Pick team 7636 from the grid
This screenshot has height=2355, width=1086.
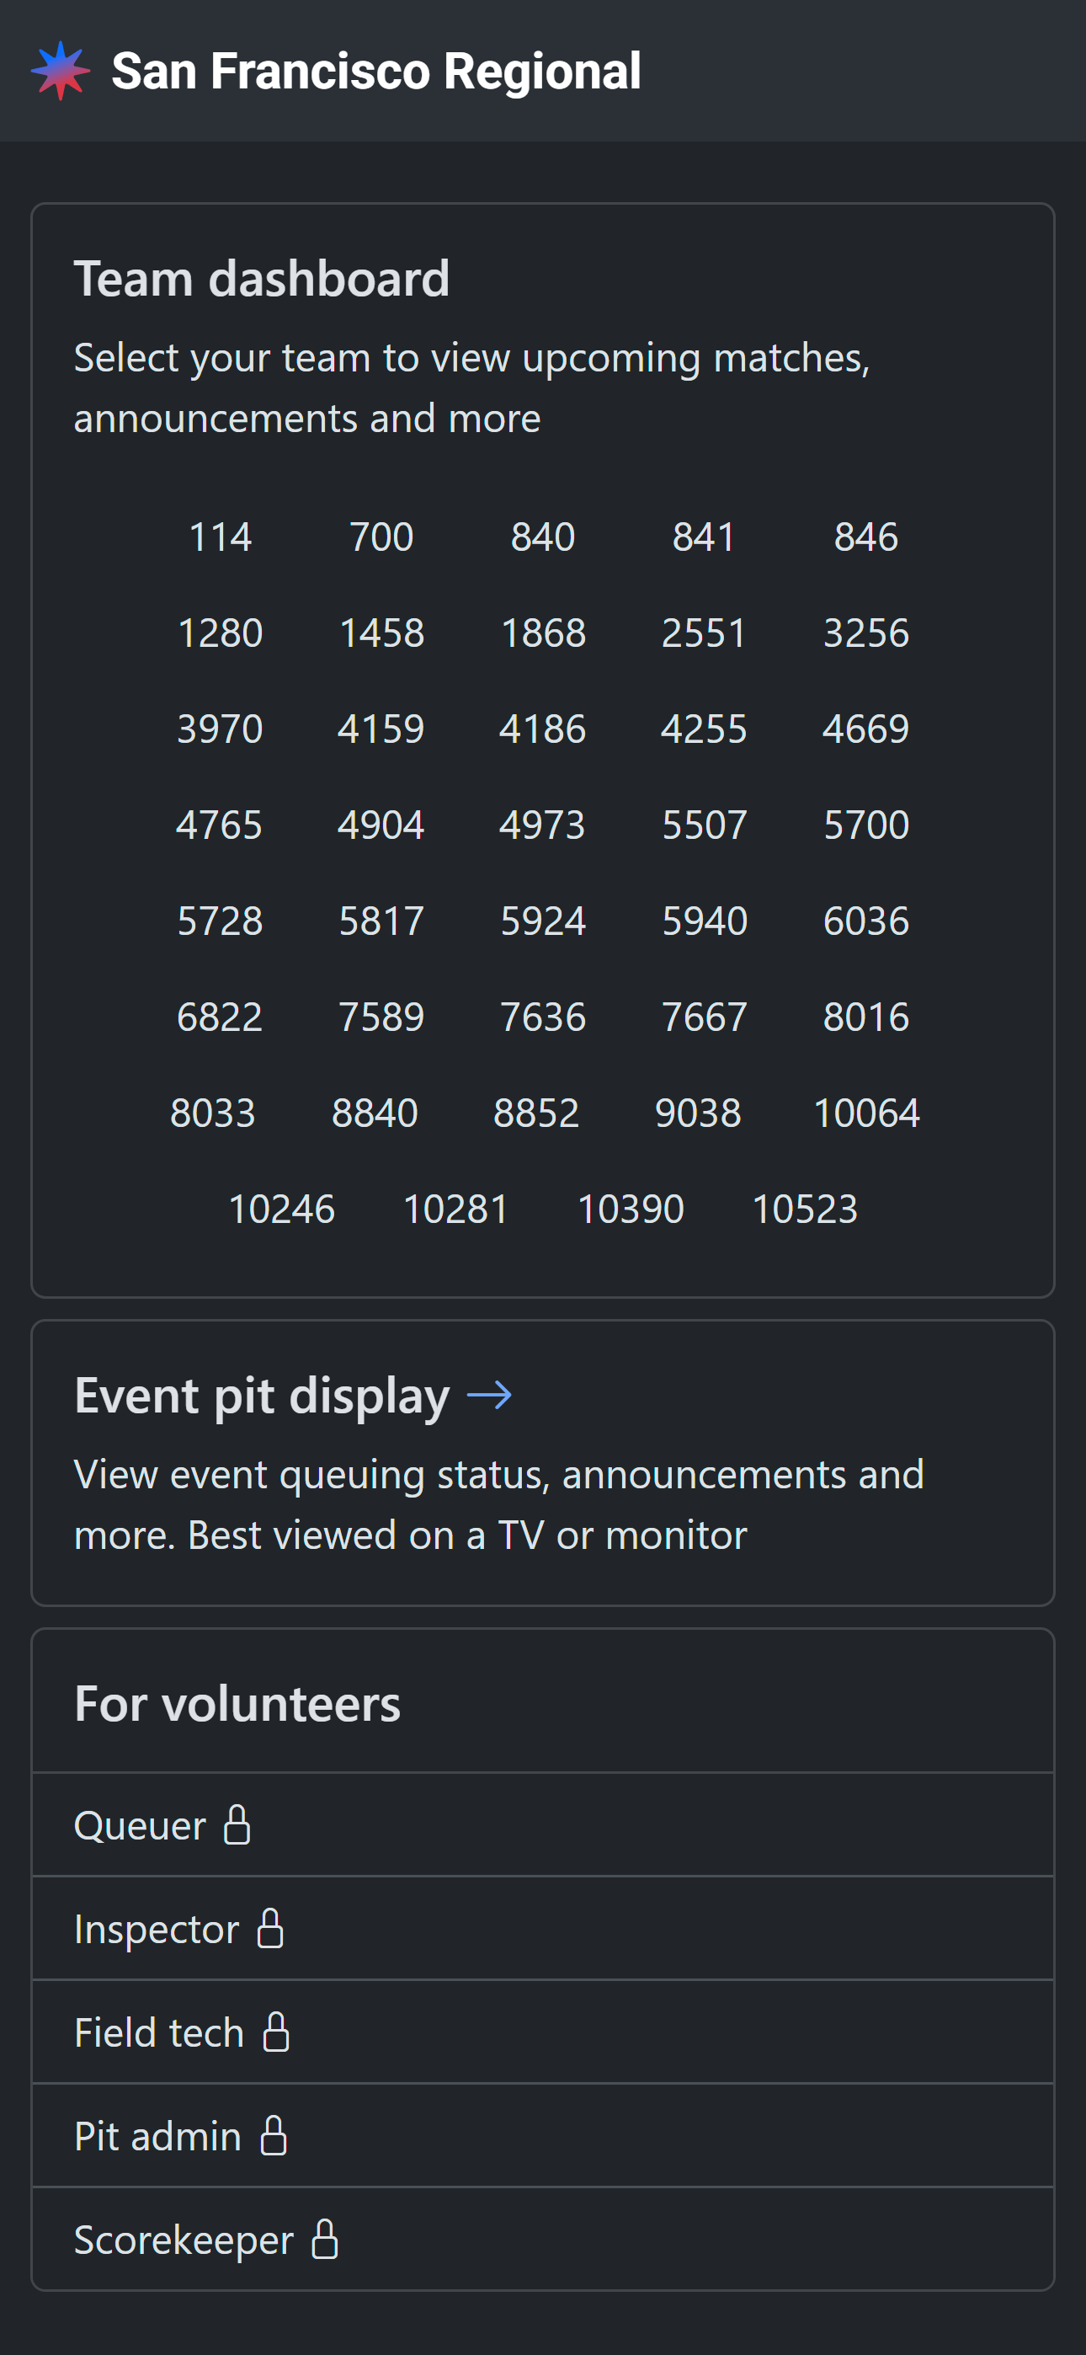tap(543, 1017)
